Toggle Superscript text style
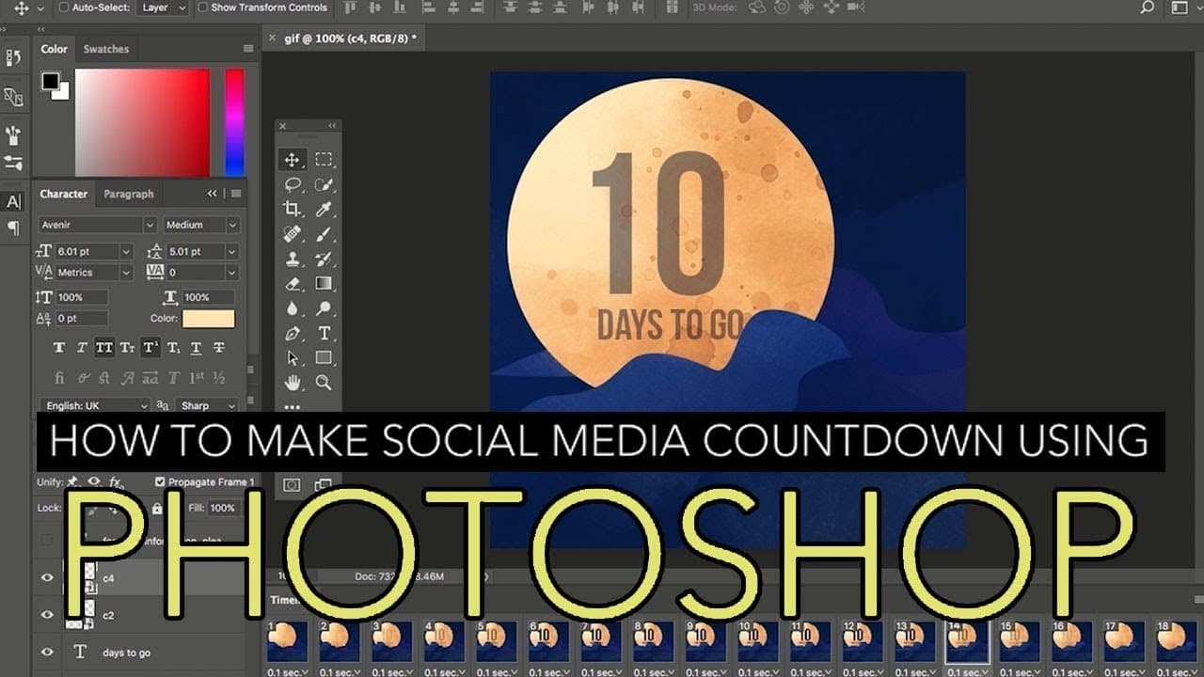 pyautogui.click(x=150, y=348)
